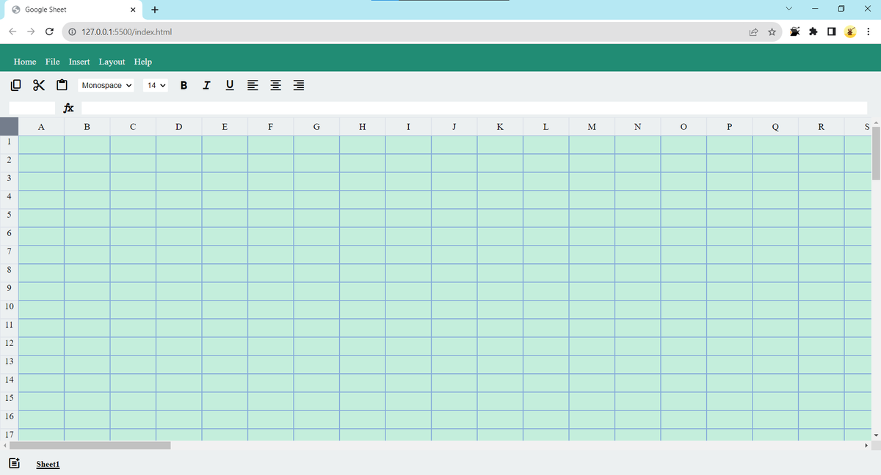This screenshot has width=881, height=475.
Task: Open the Help menu
Action: pos(143,62)
